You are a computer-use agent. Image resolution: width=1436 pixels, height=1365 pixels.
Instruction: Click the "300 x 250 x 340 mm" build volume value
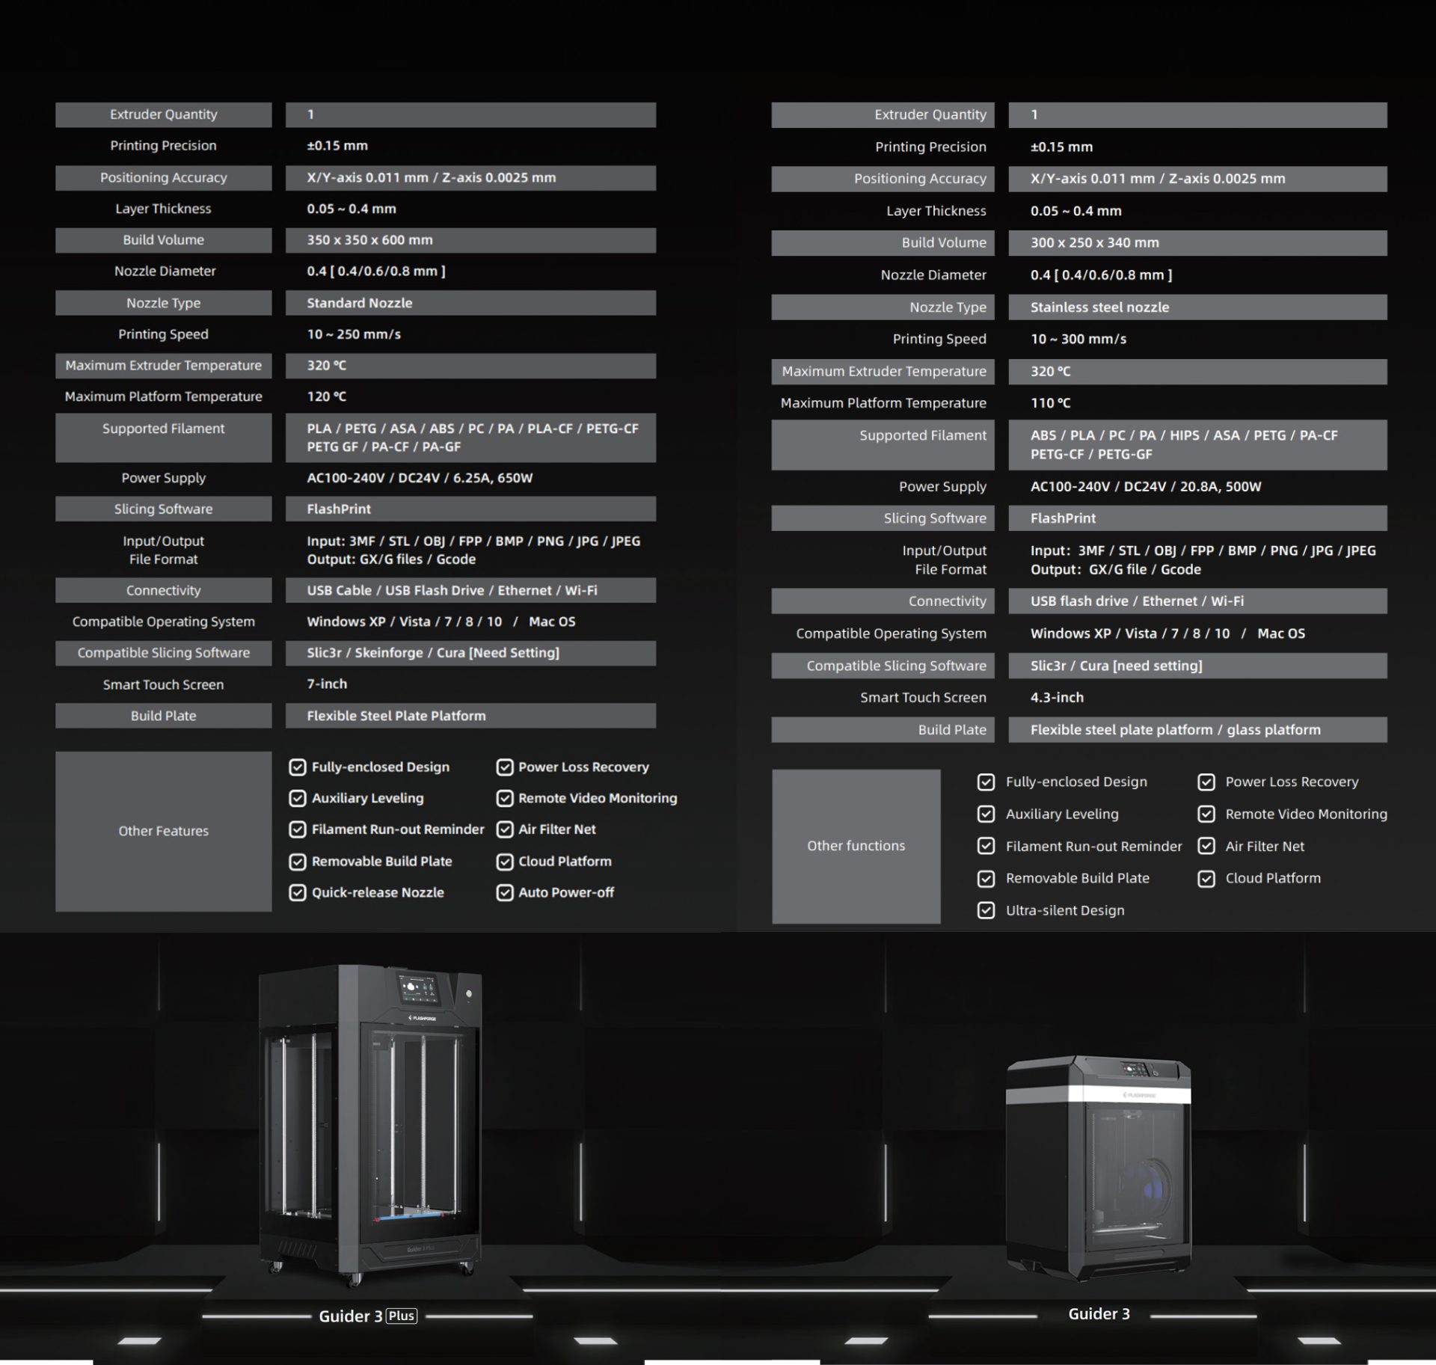1094,242
